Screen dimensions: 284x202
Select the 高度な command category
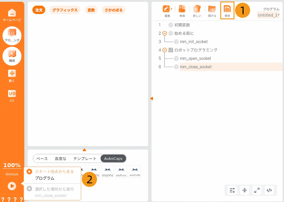[x=60, y=159]
